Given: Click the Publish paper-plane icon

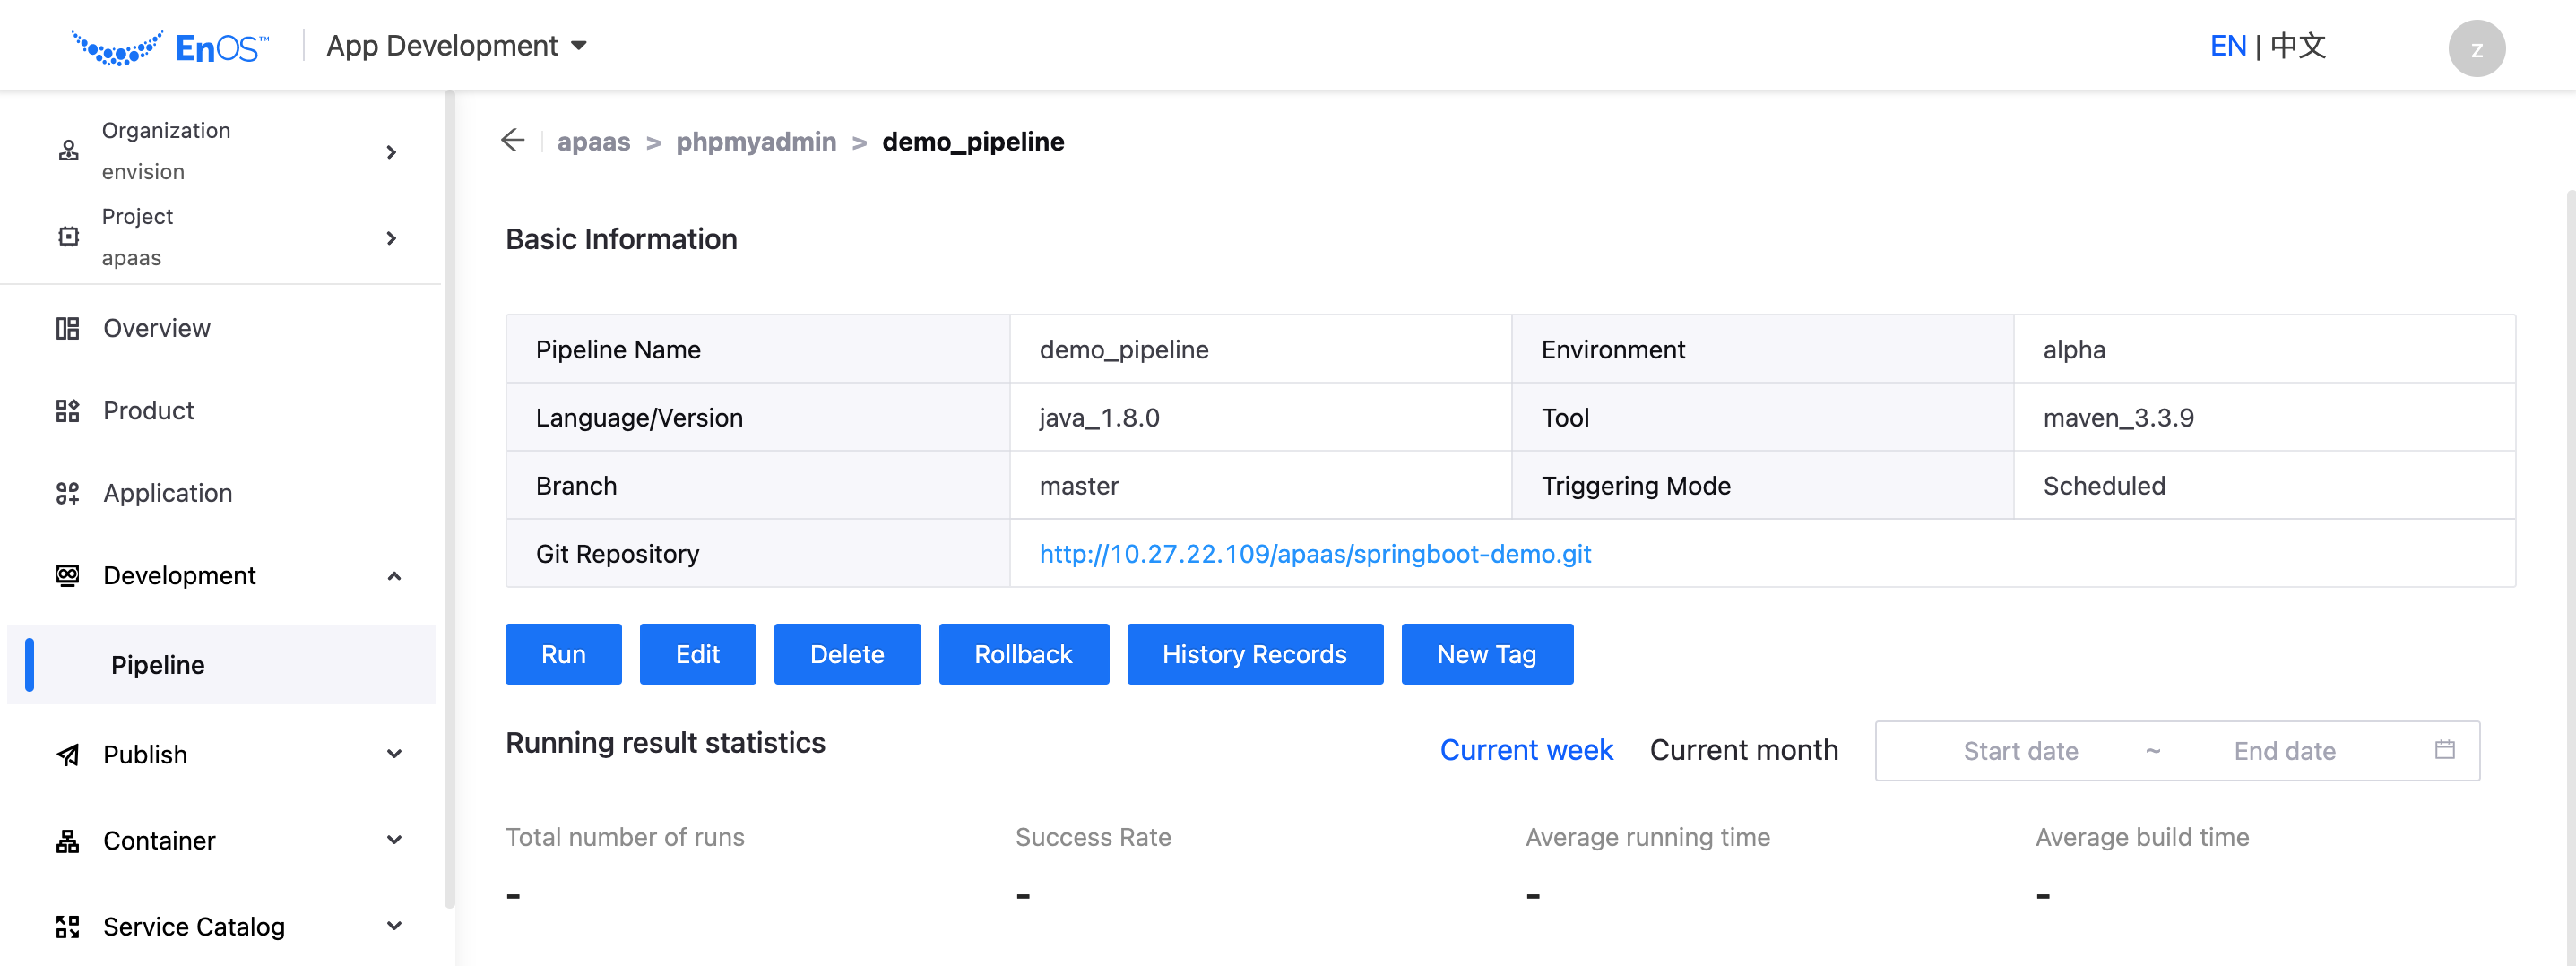Looking at the screenshot, I should [x=67, y=755].
